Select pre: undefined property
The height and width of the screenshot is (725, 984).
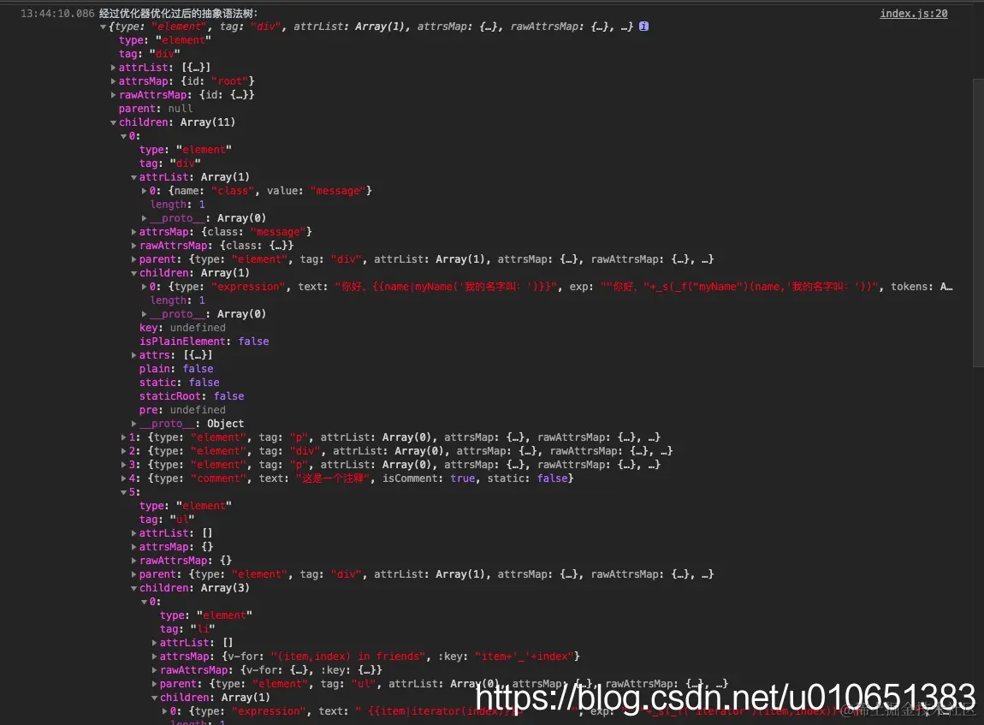tap(182, 410)
